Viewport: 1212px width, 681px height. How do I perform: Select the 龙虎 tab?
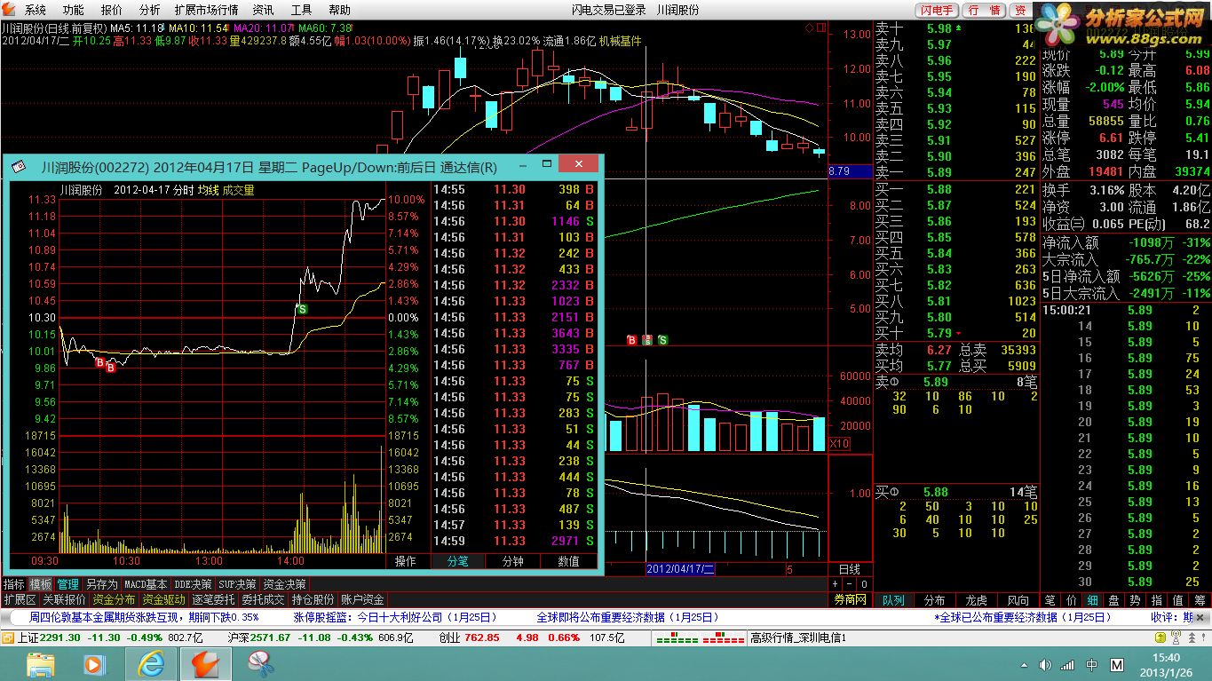977,600
